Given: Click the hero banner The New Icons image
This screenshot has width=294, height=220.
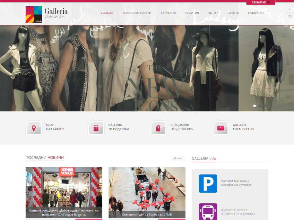Looking at the screenshot, I should coord(147,68).
